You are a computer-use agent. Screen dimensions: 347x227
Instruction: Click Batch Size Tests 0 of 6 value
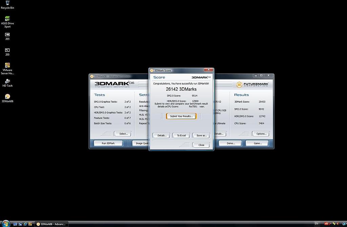coord(127,123)
